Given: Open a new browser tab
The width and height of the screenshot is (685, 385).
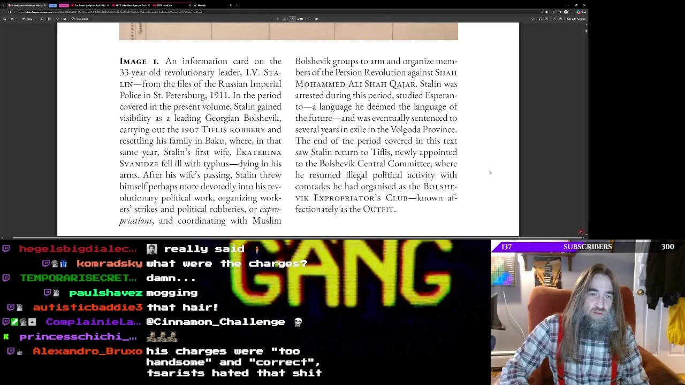Looking at the screenshot, I should click(x=237, y=5).
